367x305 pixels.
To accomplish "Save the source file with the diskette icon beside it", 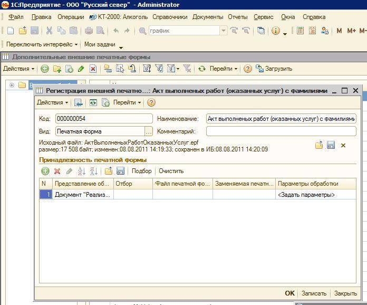I will pos(331,145).
